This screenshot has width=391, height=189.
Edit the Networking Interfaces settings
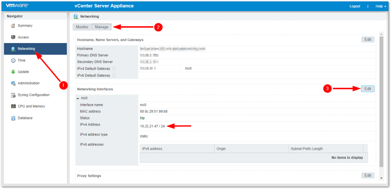coord(368,89)
